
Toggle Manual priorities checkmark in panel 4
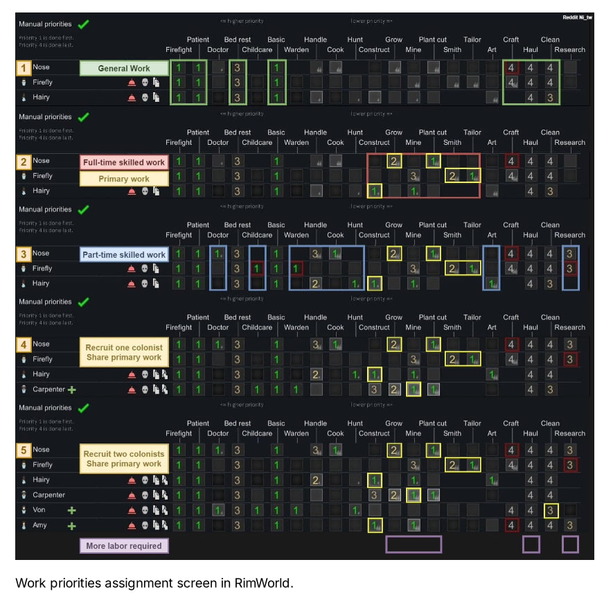pos(83,302)
